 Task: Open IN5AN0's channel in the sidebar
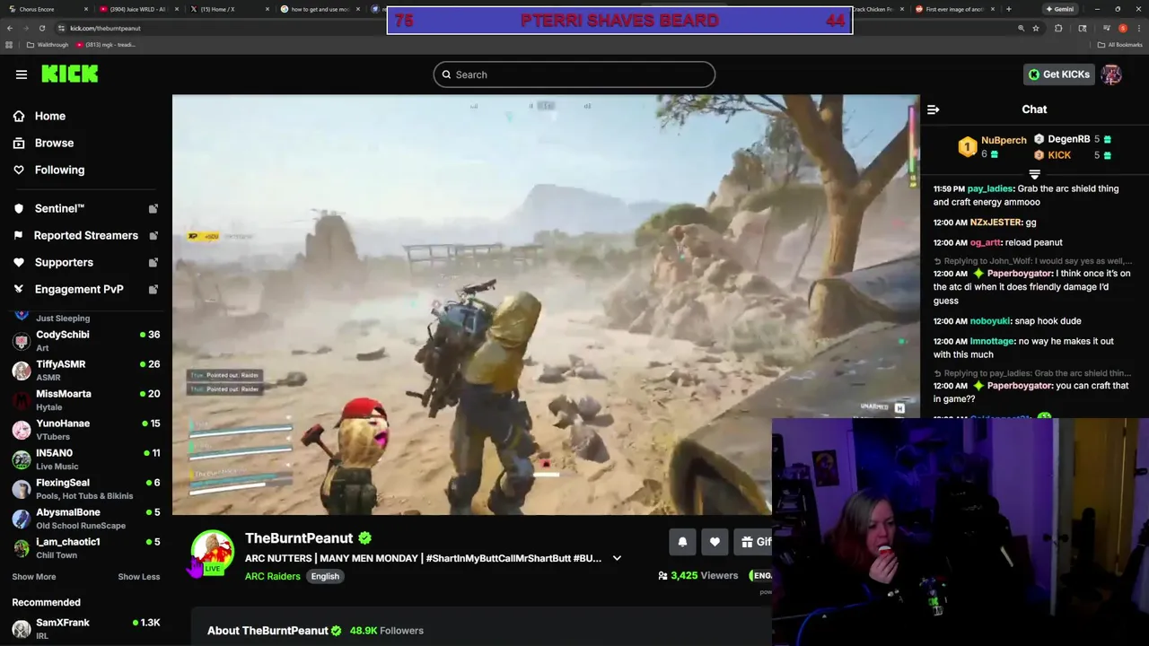[x=85, y=459]
